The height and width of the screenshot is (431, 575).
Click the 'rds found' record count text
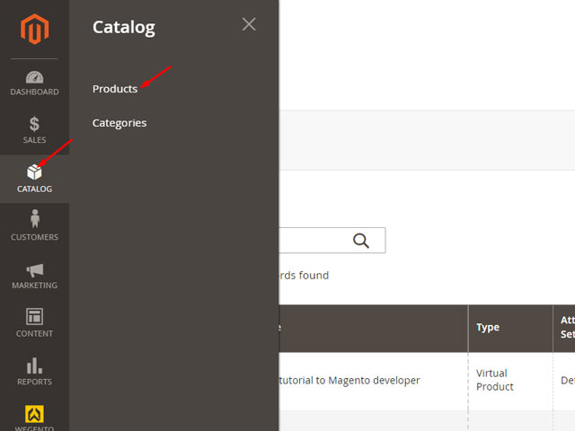[304, 276]
